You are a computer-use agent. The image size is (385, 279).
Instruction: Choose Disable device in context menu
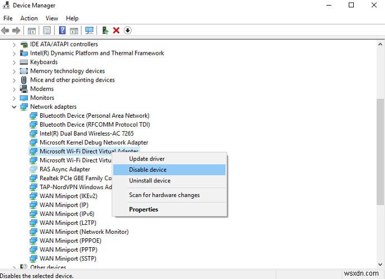point(169,170)
